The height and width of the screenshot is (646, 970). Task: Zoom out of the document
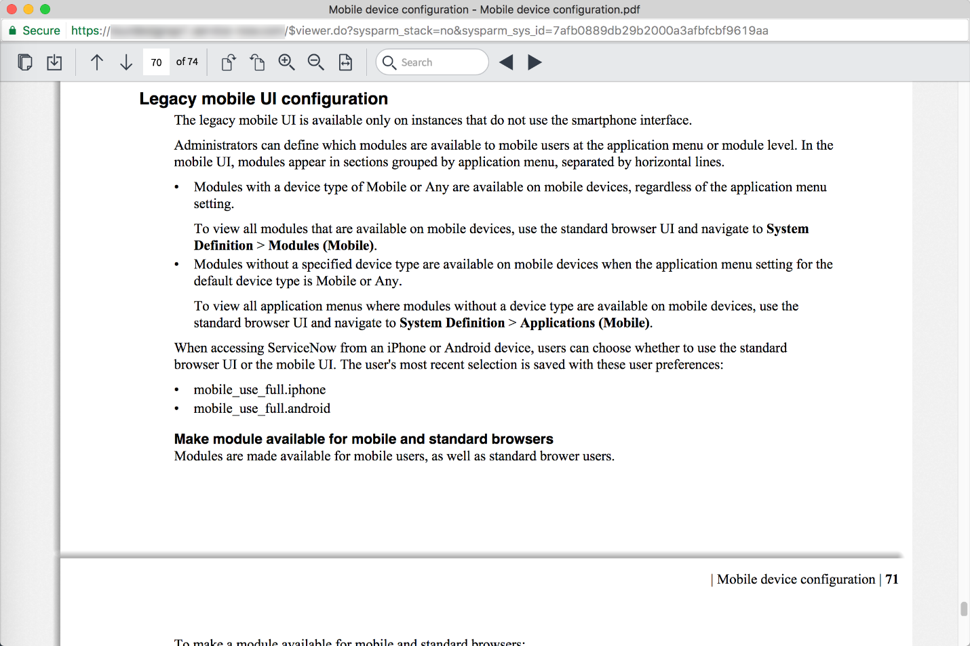pos(315,62)
